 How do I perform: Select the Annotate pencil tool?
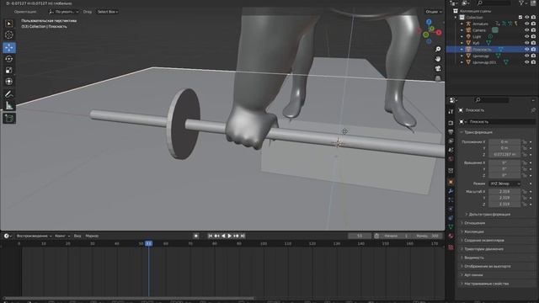pyautogui.click(x=9, y=94)
